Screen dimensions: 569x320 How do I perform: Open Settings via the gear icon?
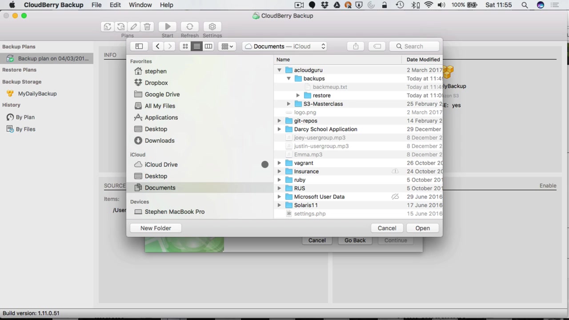coord(212,27)
